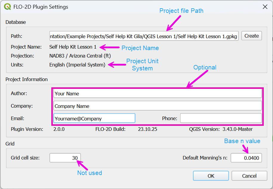
Task: Confirm settings with the OK button
Action: (211, 176)
